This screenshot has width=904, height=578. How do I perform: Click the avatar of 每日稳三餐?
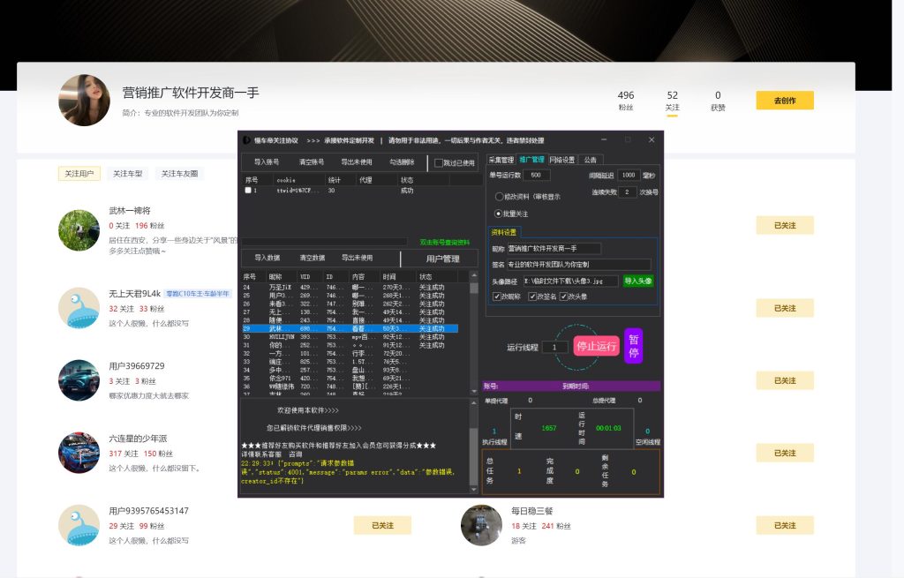tap(481, 525)
